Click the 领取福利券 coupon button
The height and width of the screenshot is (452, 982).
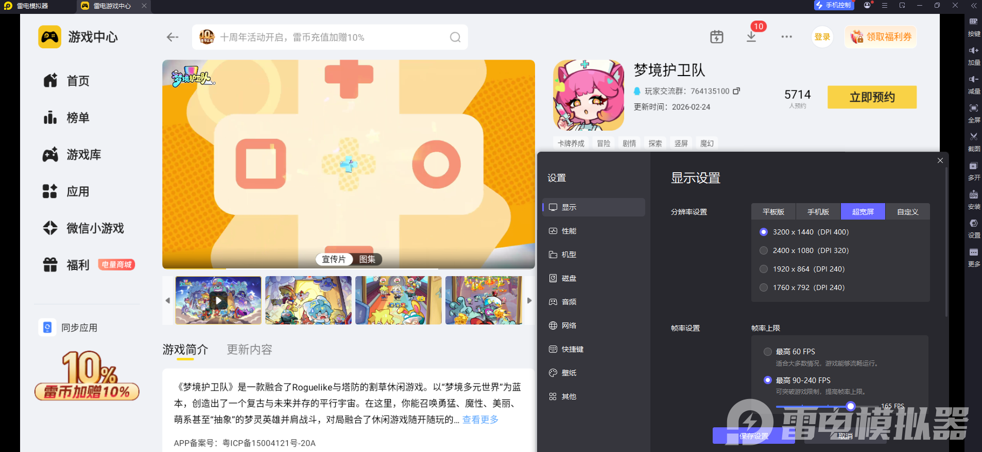point(881,37)
